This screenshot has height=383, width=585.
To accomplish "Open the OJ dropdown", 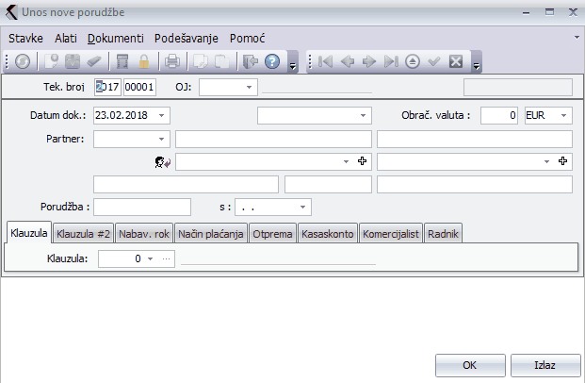I will [x=250, y=87].
